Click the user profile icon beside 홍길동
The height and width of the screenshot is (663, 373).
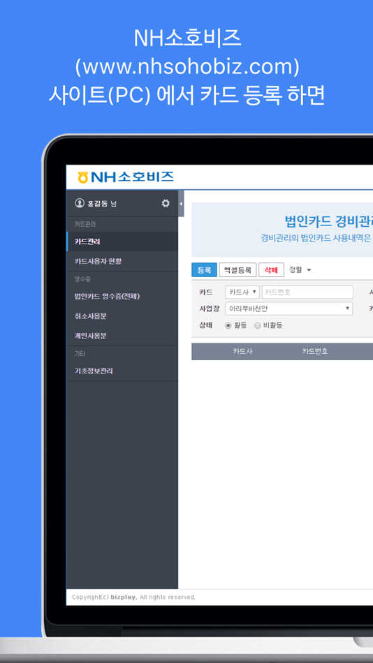pyautogui.click(x=80, y=203)
